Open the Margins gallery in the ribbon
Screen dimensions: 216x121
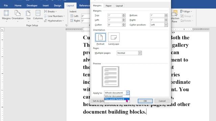point(6,16)
